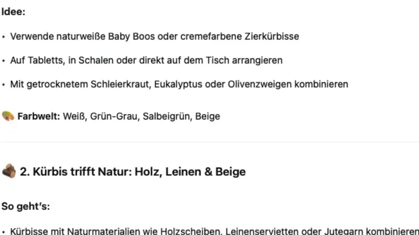This screenshot has width=419, height=235.
Task: Click the horizontal divider line between sections
Action: click(209, 142)
